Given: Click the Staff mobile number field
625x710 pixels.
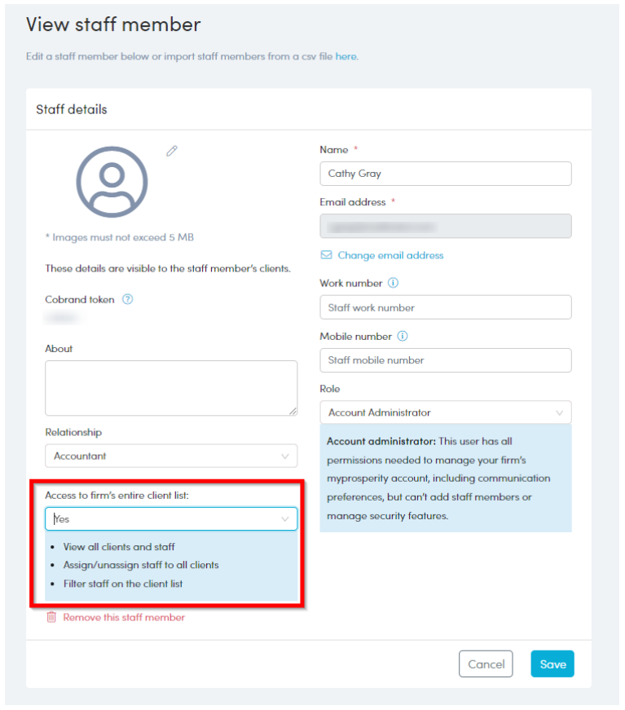Looking at the screenshot, I should click(x=446, y=360).
